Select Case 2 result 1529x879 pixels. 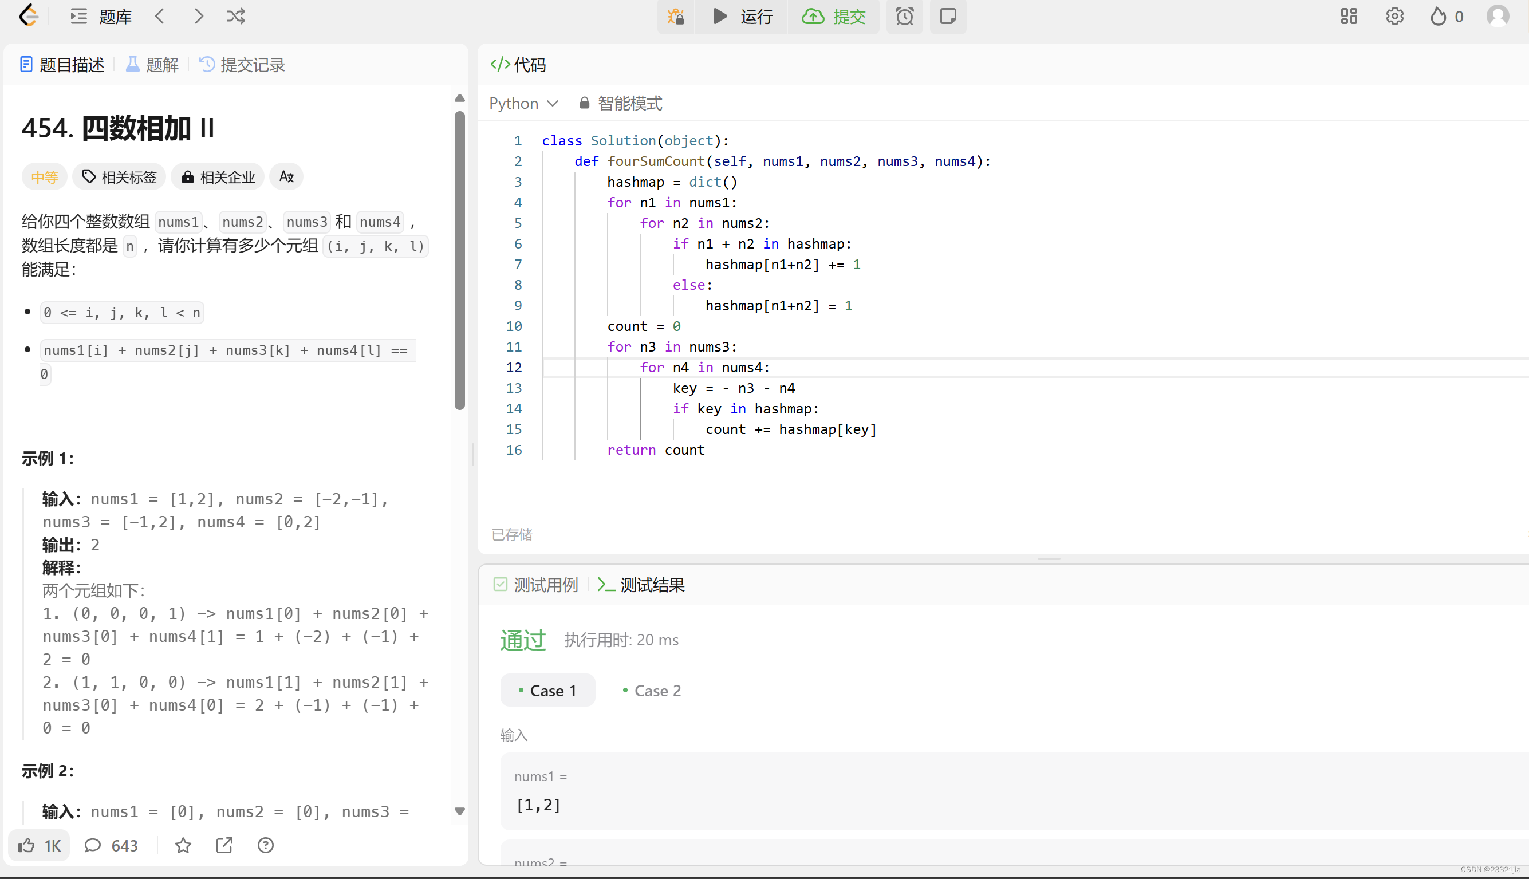(651, 690)
